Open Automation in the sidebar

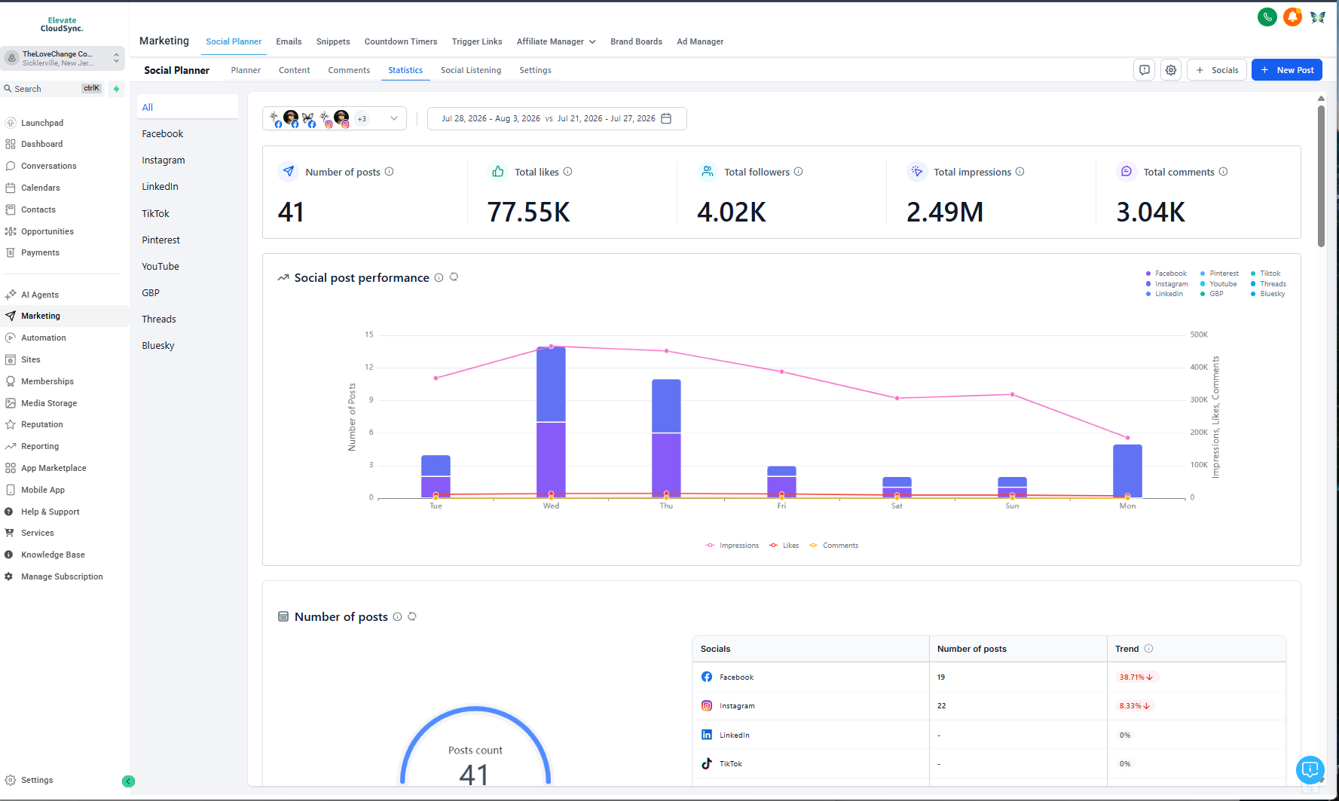(43, 338)
